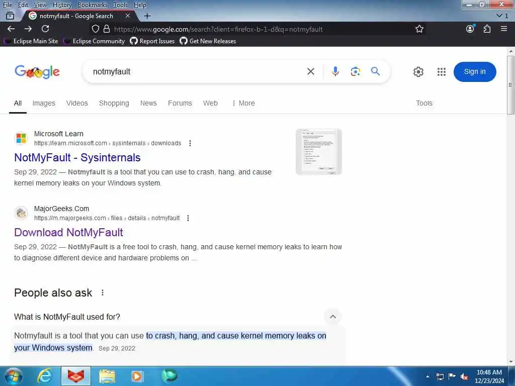The width and height of the screenshot is (515, 386).
Task: Open Google apps grid
Action: coord(442,71)
